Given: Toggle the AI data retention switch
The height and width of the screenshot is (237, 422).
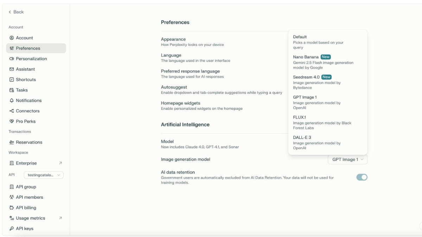Looking at the screenshot, I should click(362, 177).
